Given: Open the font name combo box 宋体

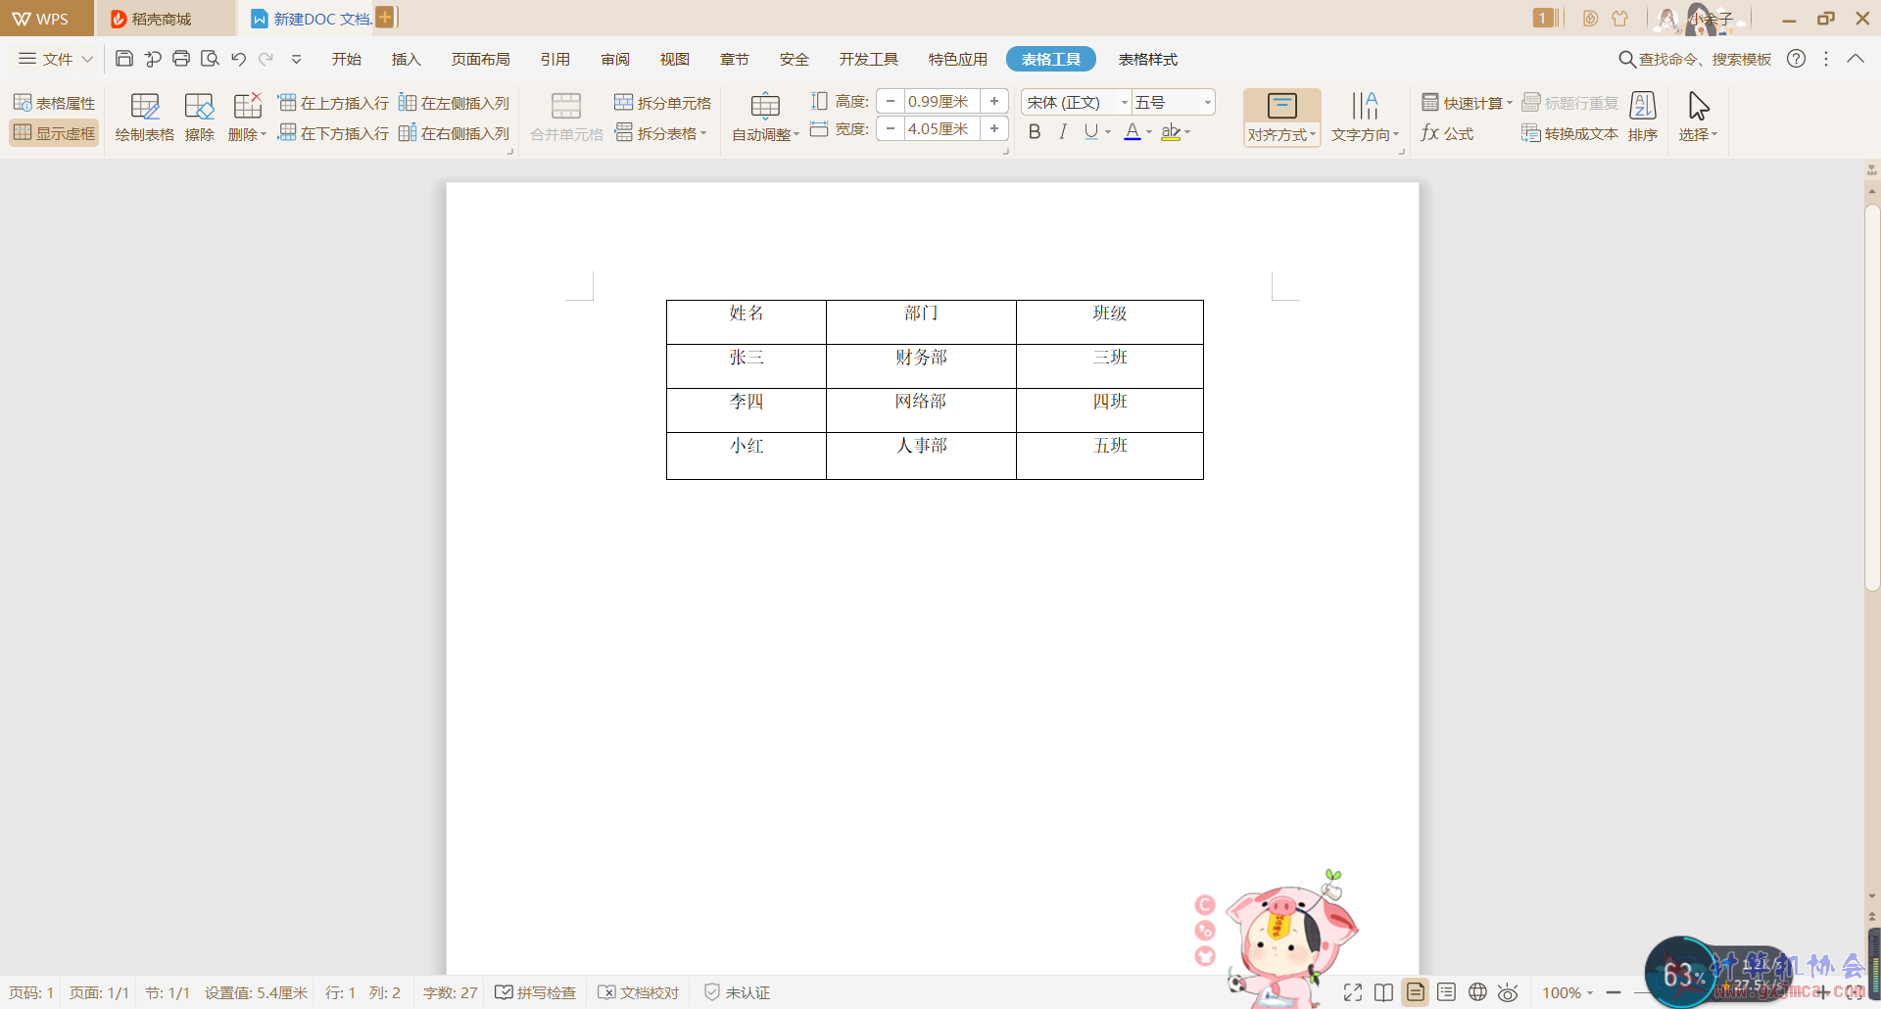Looking at the screenshot, I should pos(1077,102).
